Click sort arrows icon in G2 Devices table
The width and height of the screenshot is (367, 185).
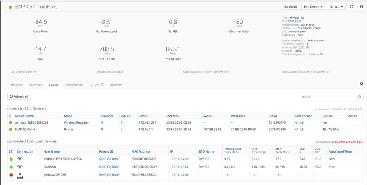point(10,116)
